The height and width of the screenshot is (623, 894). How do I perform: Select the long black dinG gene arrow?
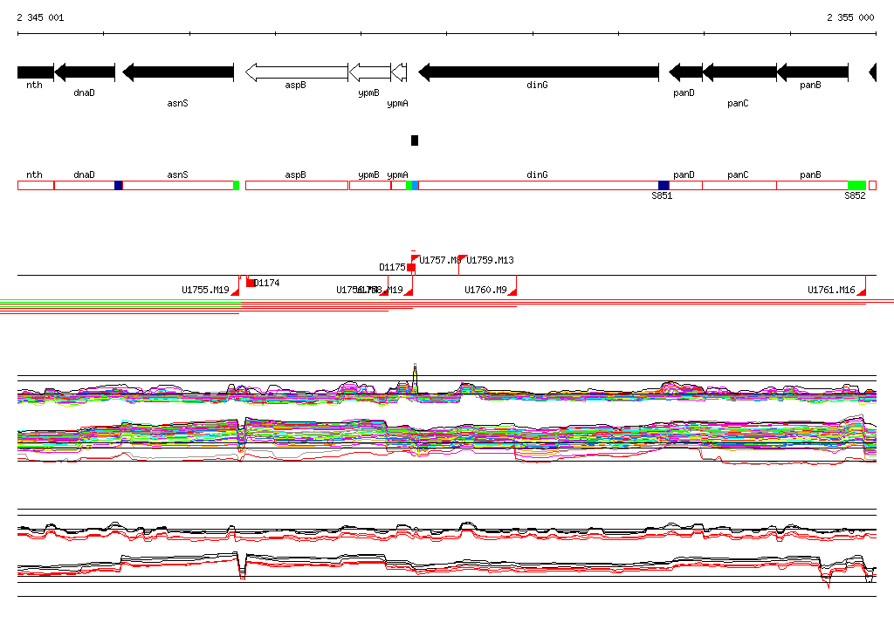(x=538, y=72)
